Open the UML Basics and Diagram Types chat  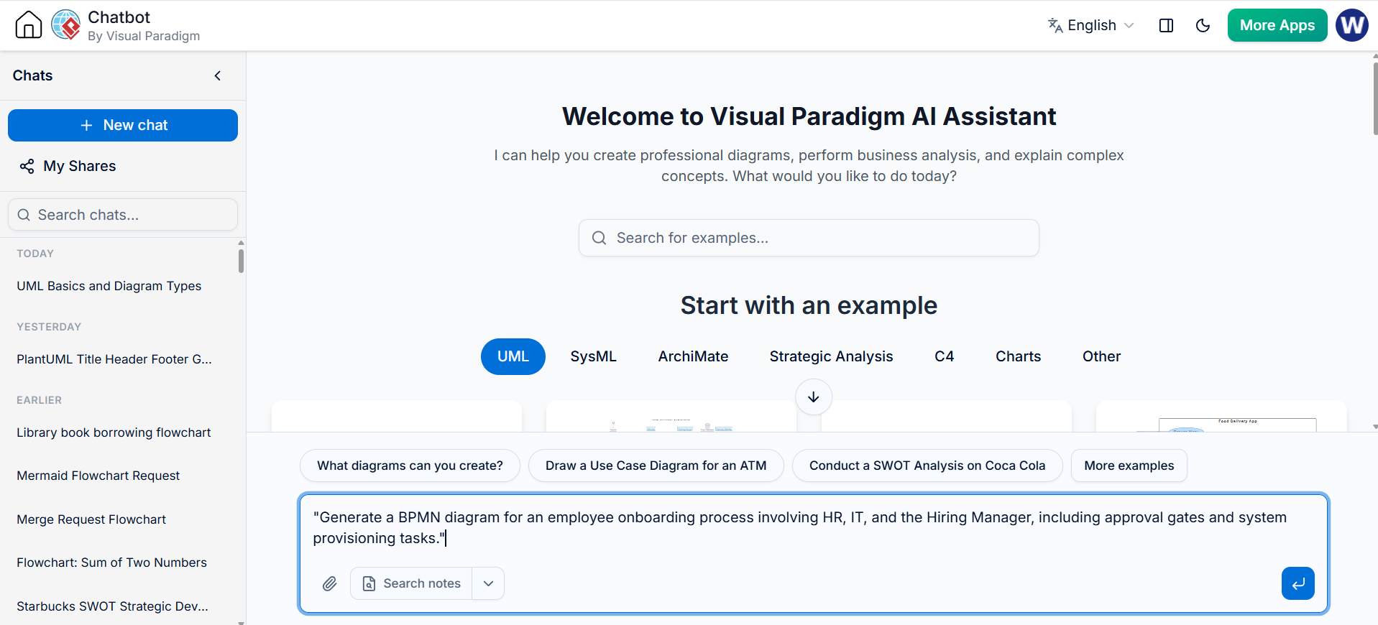[x=109, y=286]
